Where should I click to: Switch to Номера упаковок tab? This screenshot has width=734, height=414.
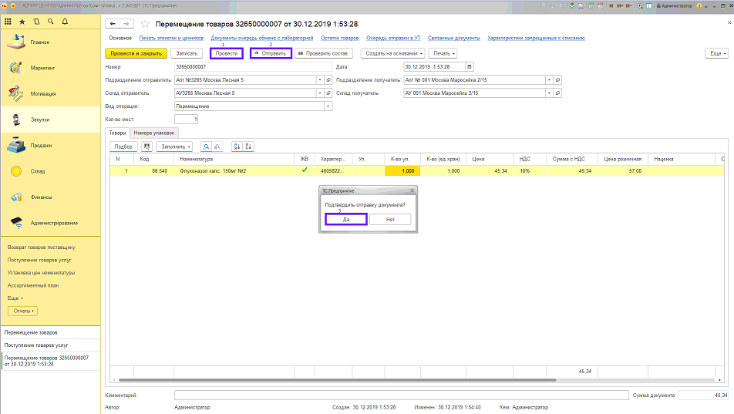(153, 133)
